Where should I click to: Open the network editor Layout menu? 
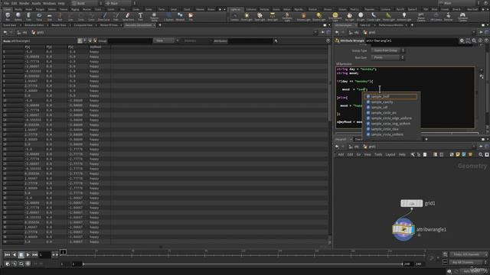click(390, 154)
